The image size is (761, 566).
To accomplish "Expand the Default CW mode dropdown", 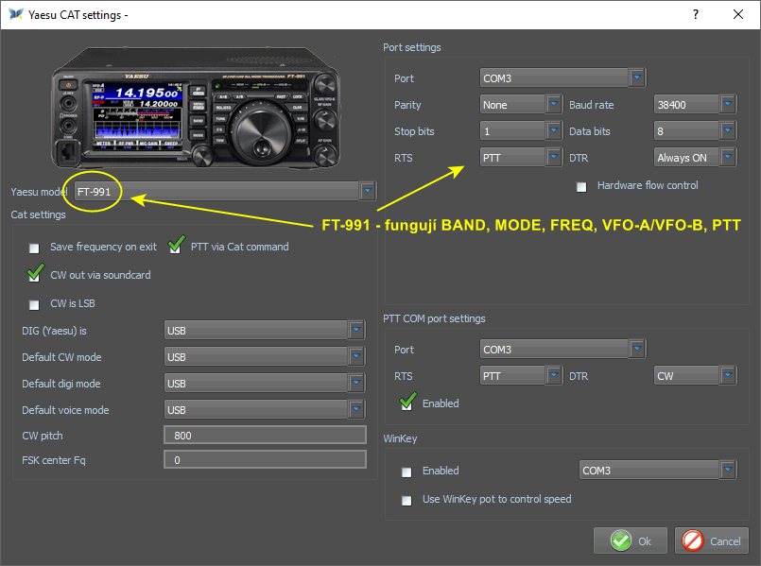I will (x=356, y=357).
